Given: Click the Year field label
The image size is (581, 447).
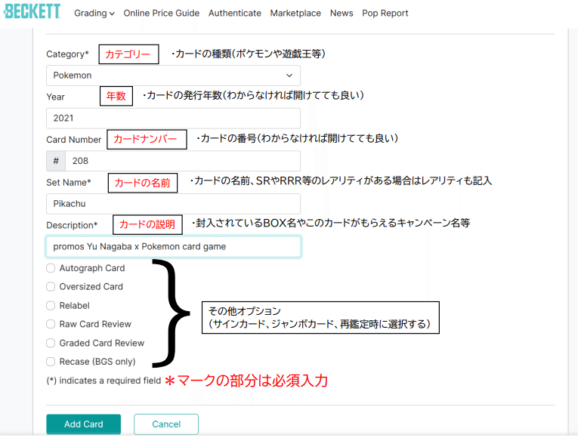Looking at the screenshot, I should pyautogui.click(x=56, y=97).
